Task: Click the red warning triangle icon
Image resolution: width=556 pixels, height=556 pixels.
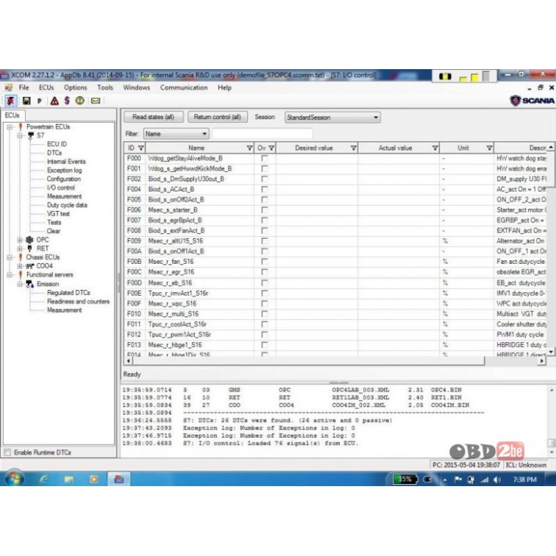Action: (x=54, y=101)
